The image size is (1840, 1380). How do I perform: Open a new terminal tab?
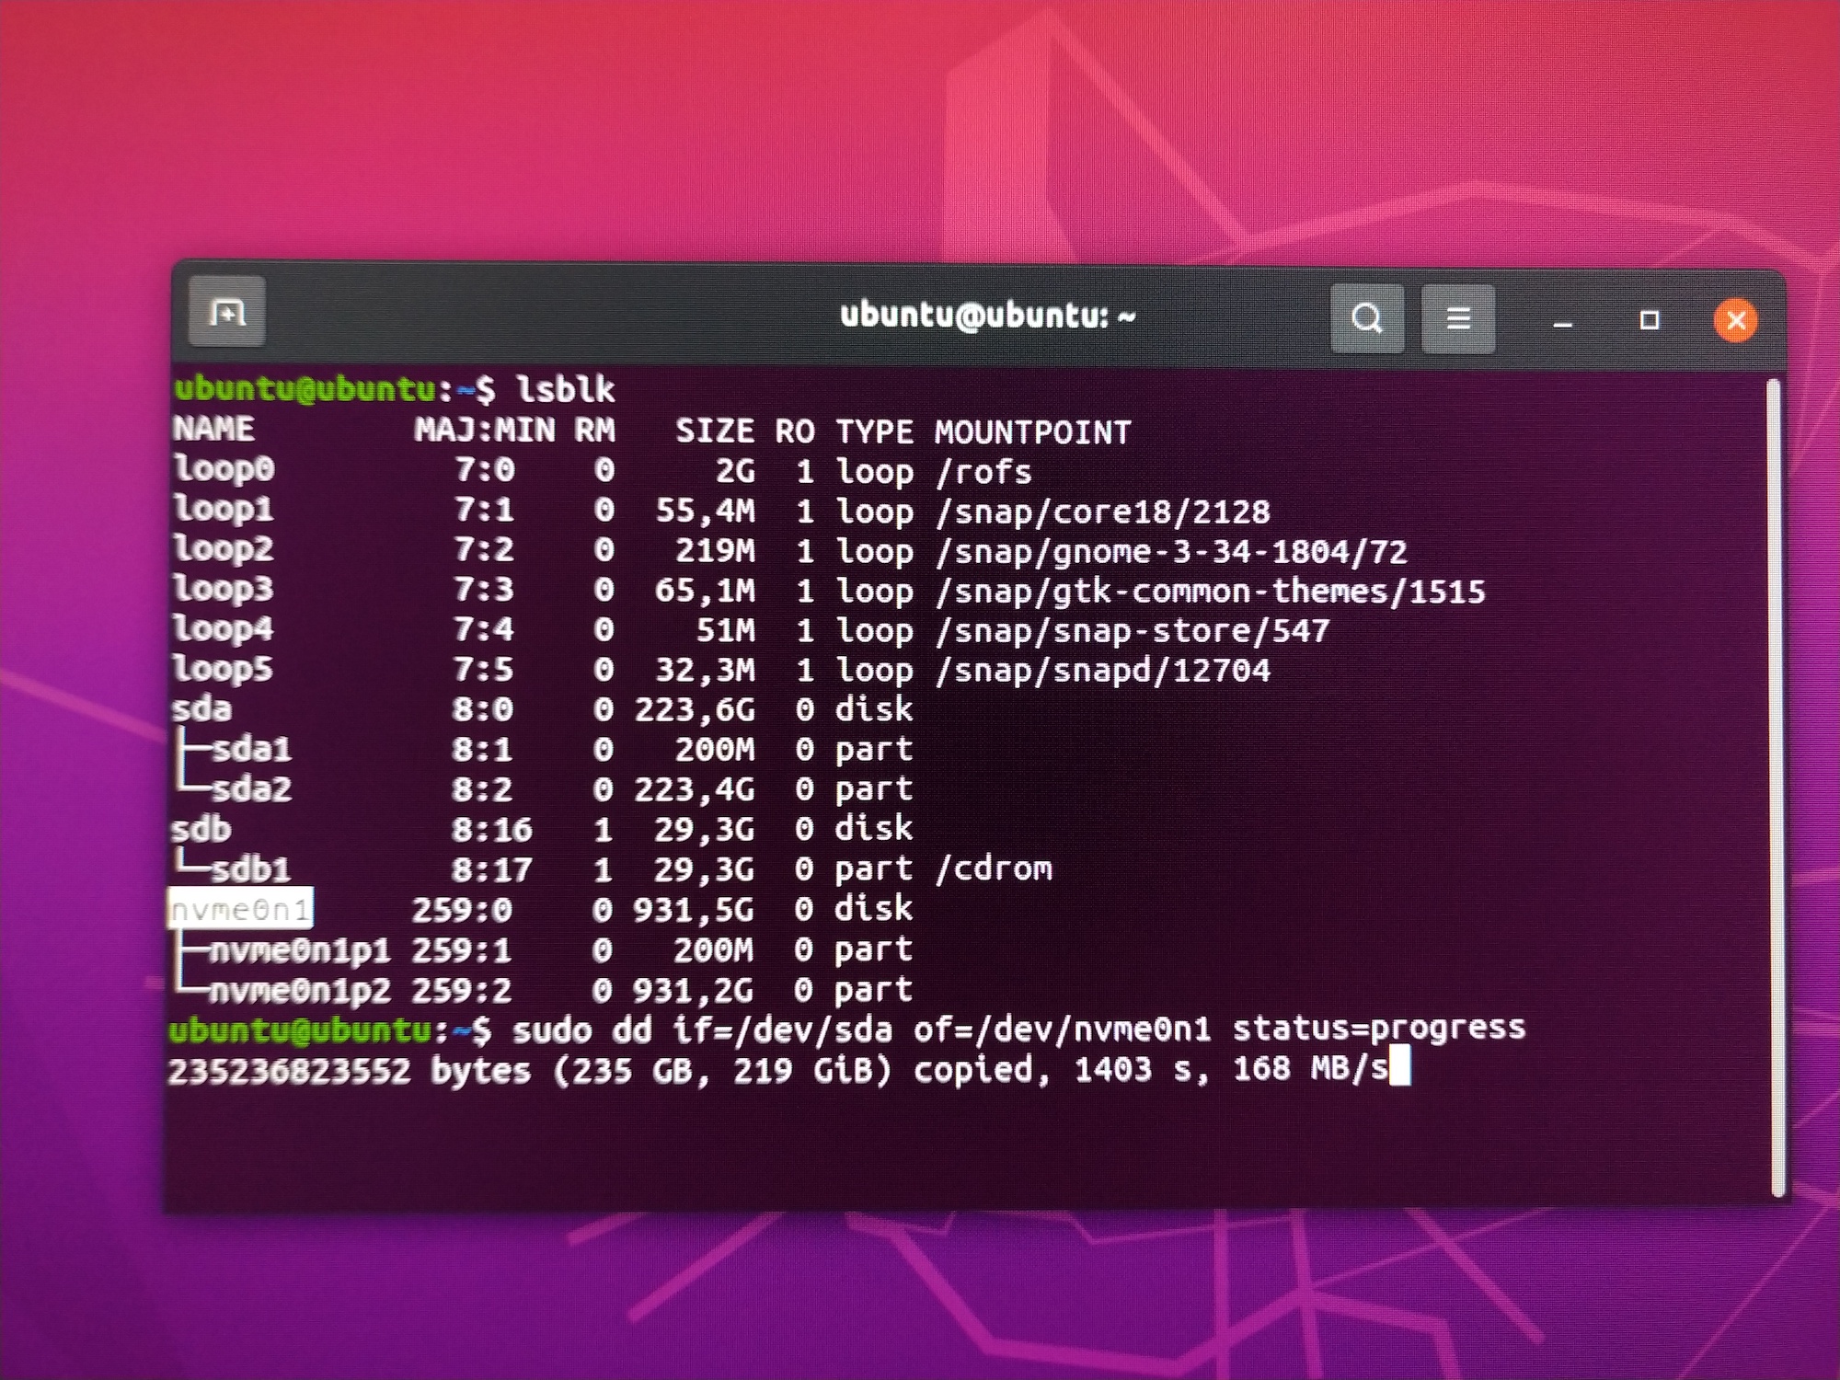coord(226,313)
